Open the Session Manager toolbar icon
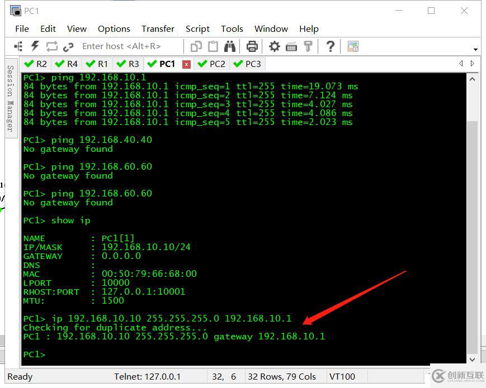Screen dimensions: 486x388 click(18, 46)
